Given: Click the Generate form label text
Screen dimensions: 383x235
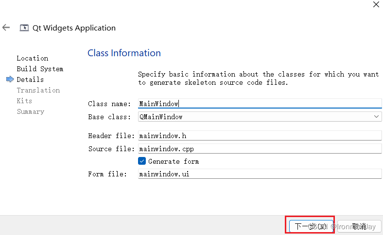Looking at the screenshot, I should (174, 161).
